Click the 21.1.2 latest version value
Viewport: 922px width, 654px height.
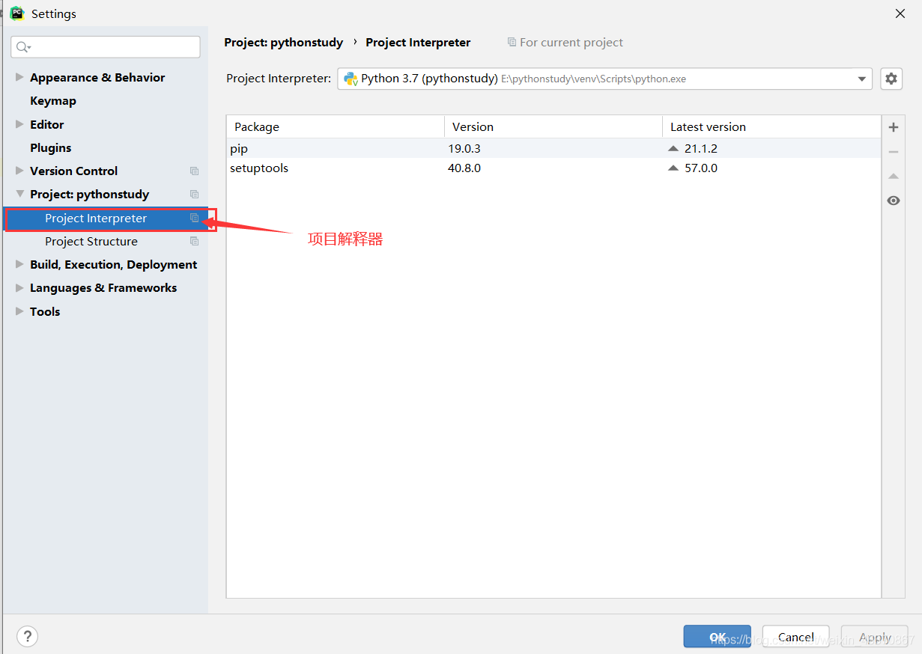click(701, 148)
